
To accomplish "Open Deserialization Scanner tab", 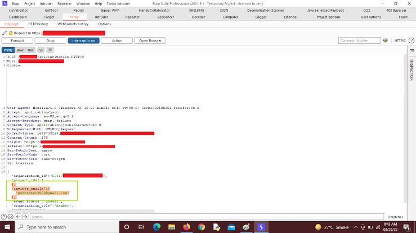I will (x=265, y=10).
